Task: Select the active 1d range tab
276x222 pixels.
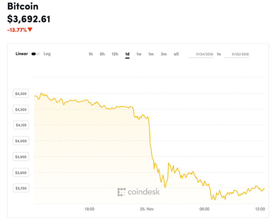Action: coord(127,54)
